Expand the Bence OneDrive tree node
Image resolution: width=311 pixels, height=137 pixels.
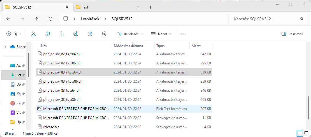pyautogui.click(x=5, y=47)
